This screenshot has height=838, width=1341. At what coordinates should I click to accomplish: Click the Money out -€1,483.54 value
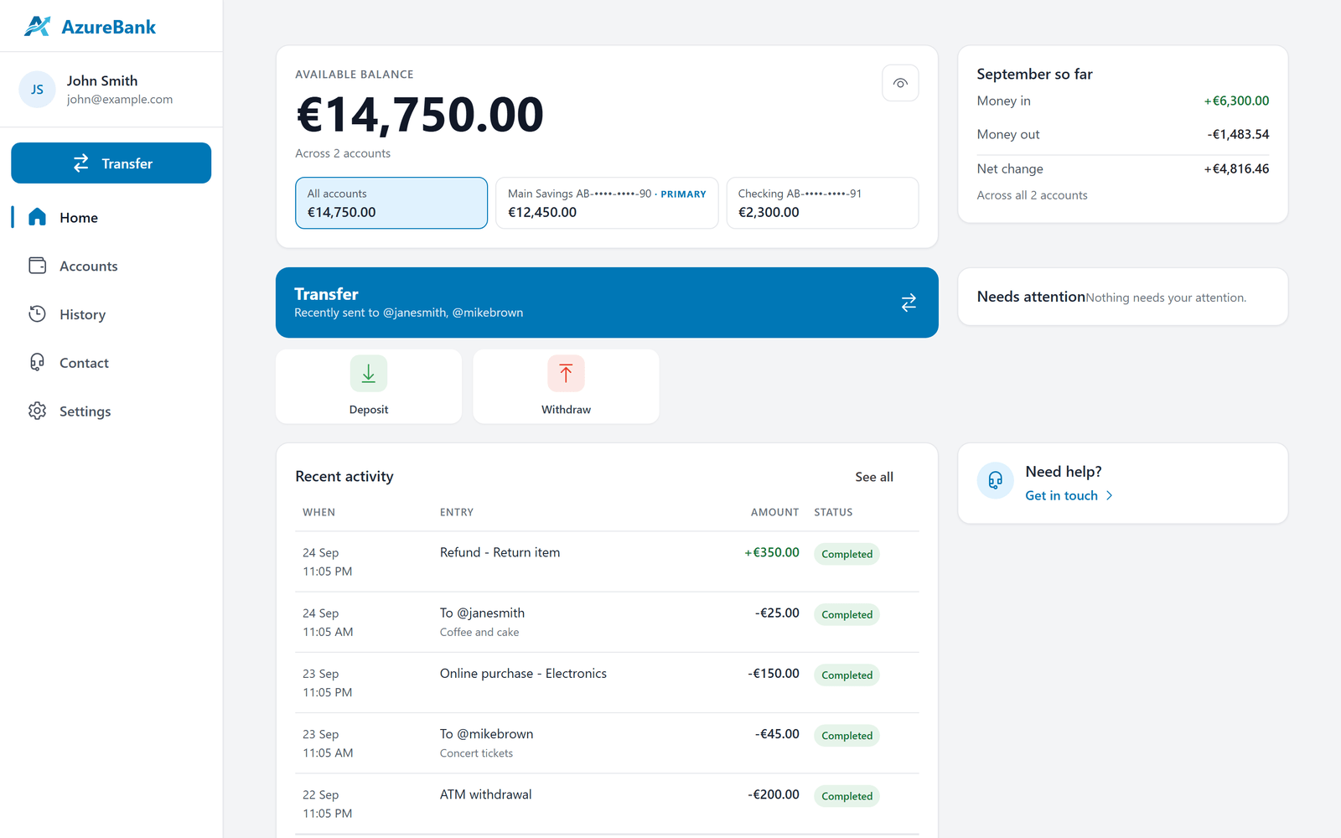click(x=1238, y=134)
